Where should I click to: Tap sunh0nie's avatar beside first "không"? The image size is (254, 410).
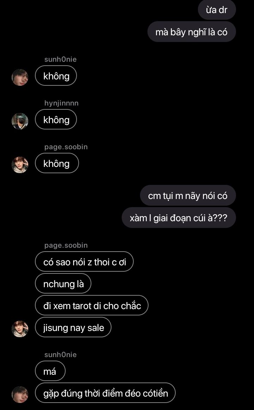coord(20,77)
